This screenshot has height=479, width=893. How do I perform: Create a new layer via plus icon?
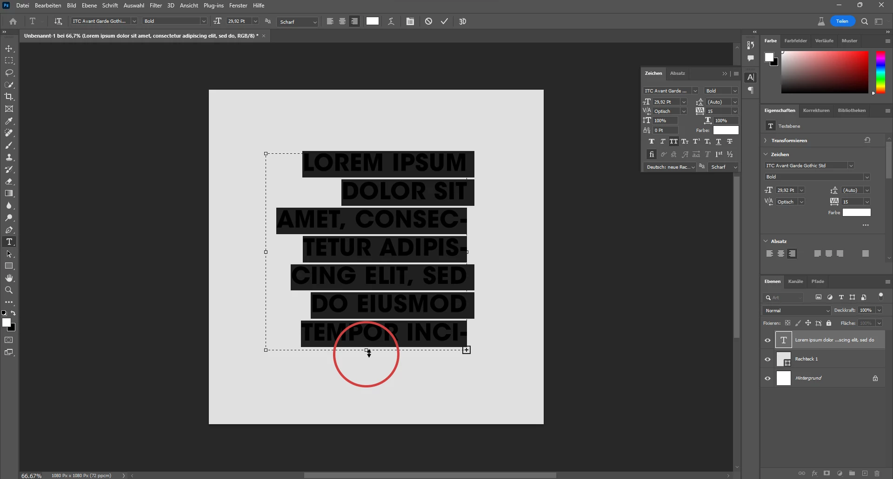pos(865,473)
